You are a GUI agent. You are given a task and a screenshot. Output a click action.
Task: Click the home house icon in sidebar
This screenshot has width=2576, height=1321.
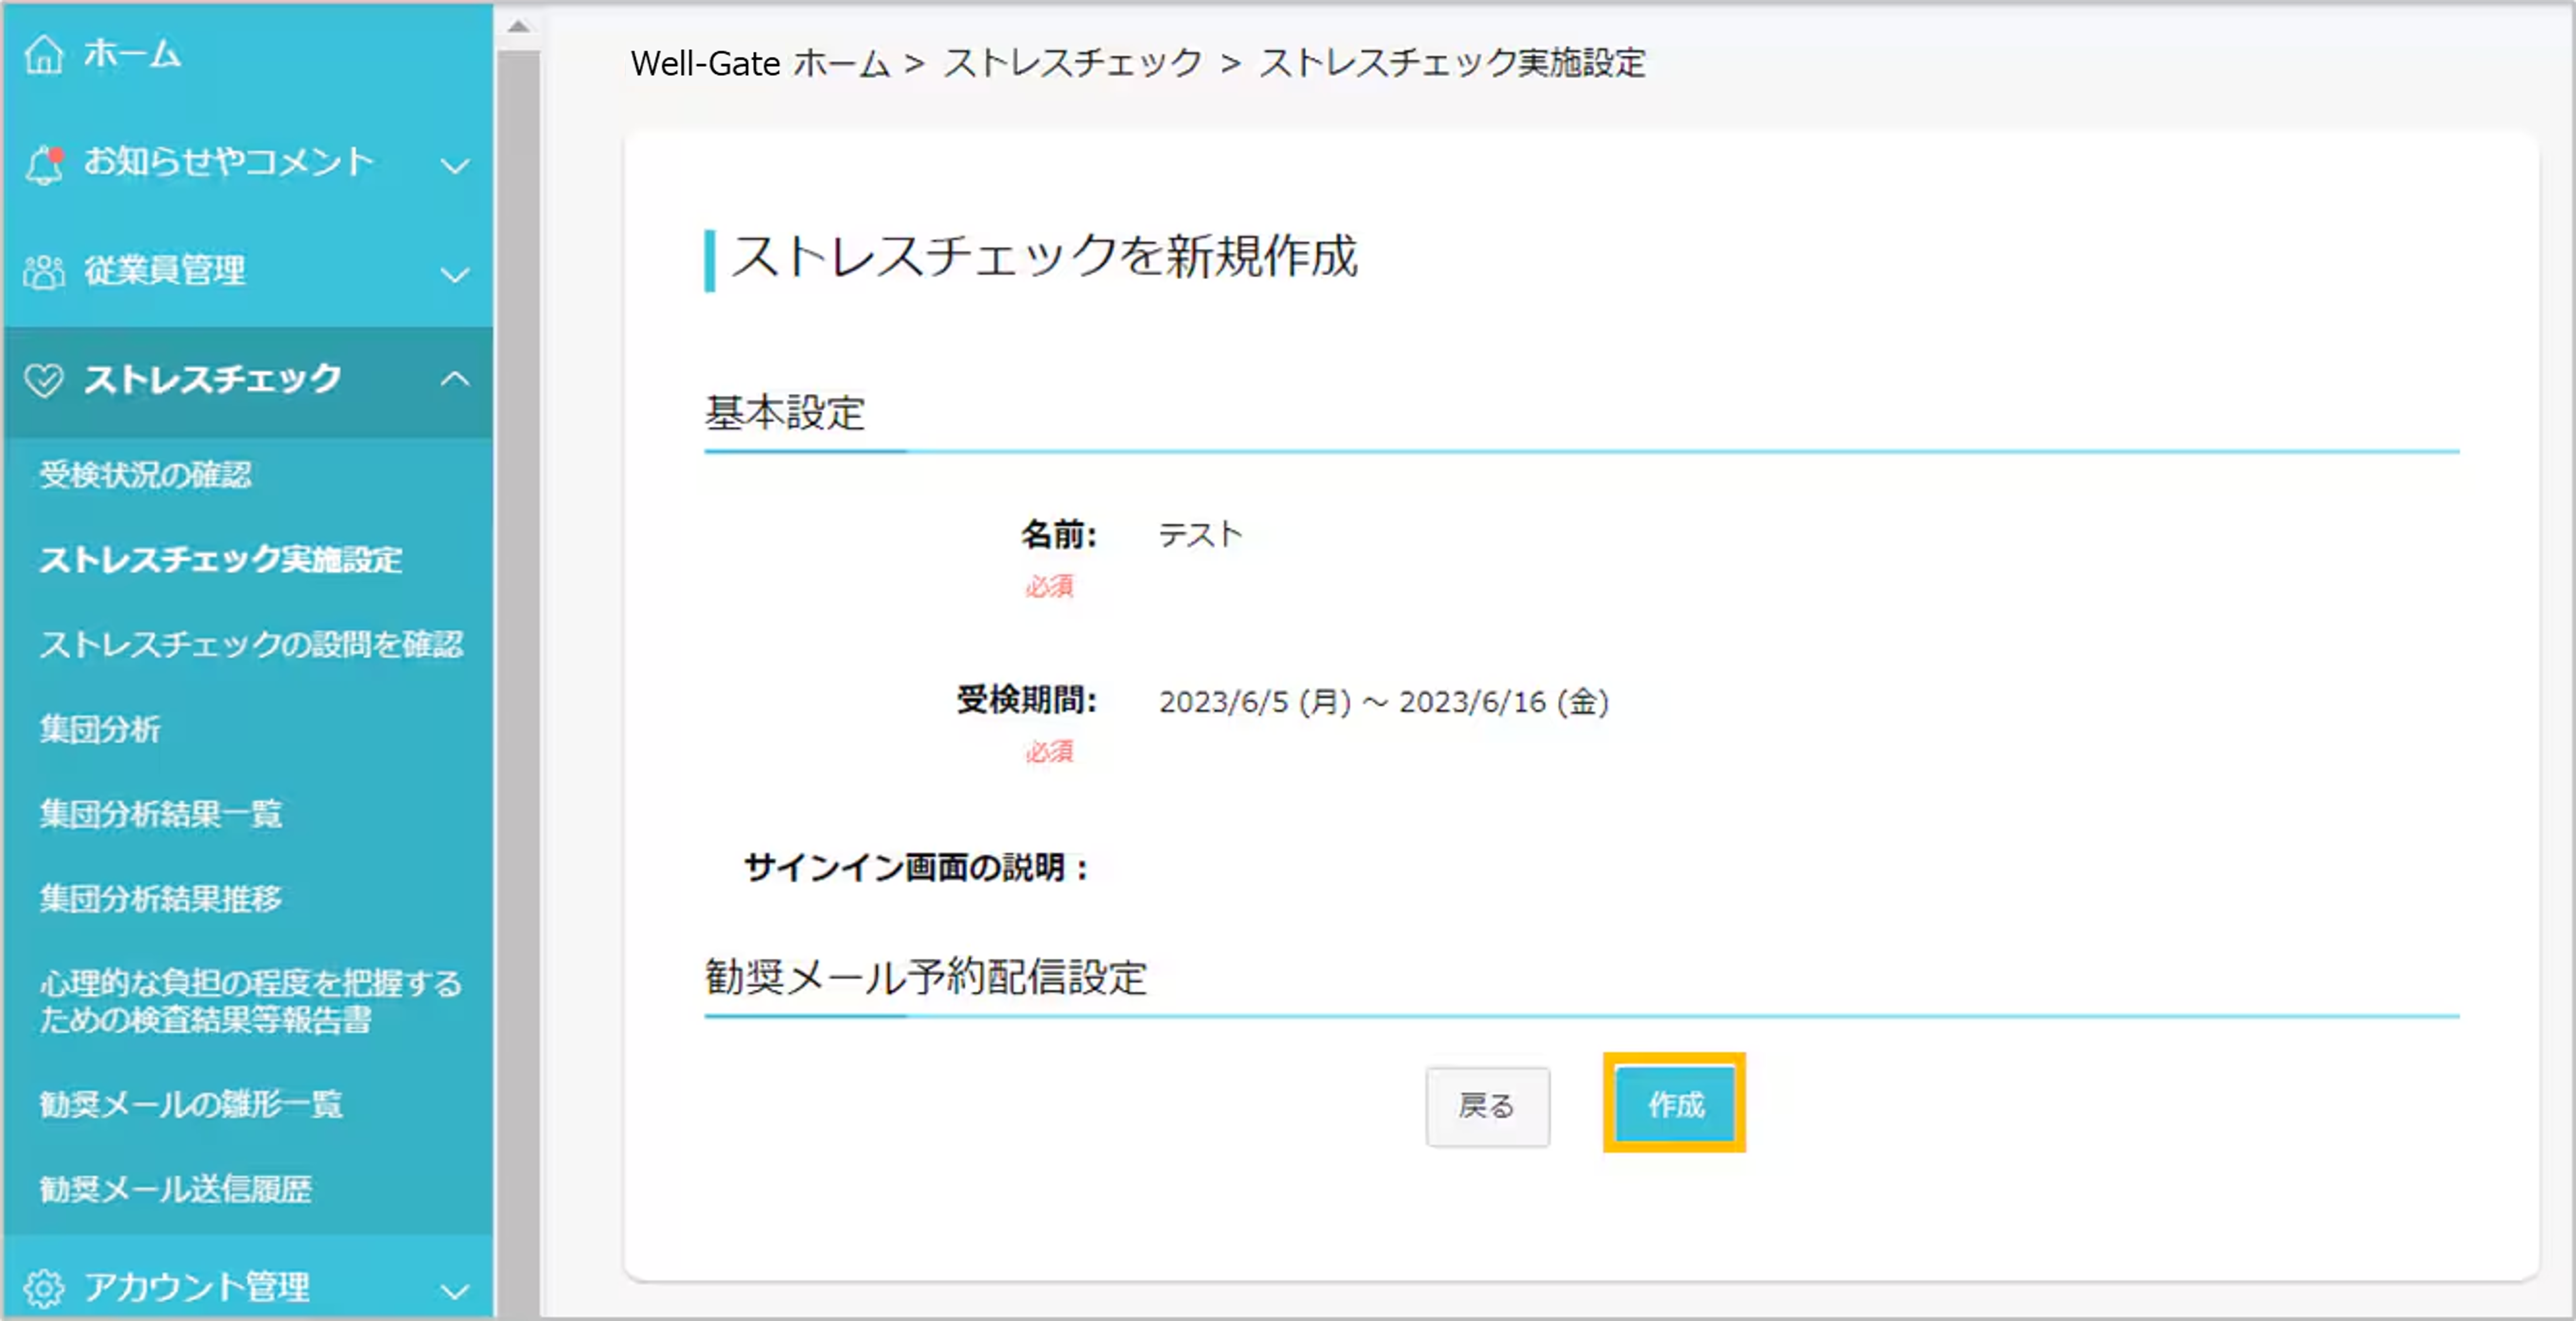(43, 54)
